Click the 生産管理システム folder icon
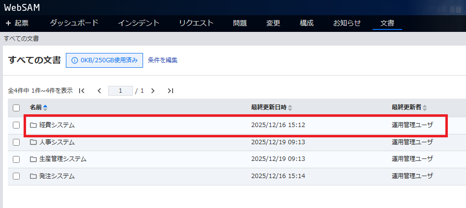 33,159
